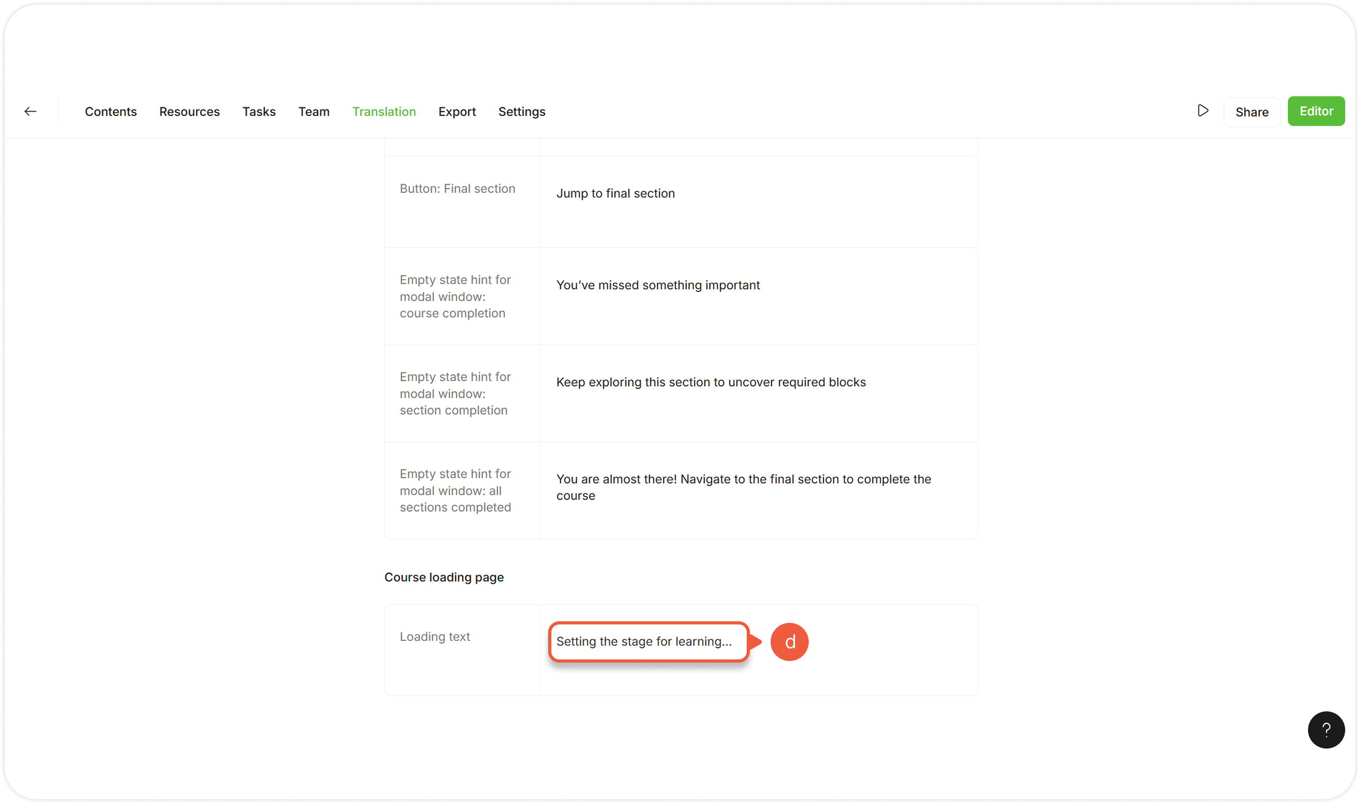Edit the Loading text translation field
The image size is (1360, 804).
[647, 641]
